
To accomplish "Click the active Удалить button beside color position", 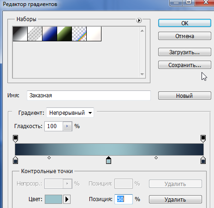I will coord(175,199).
